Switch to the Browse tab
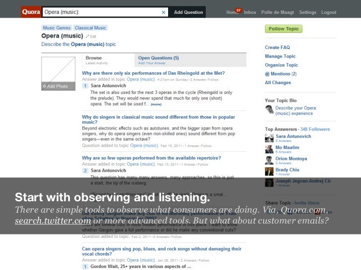Viewport: 361px width, 270px height. (108, 60)
